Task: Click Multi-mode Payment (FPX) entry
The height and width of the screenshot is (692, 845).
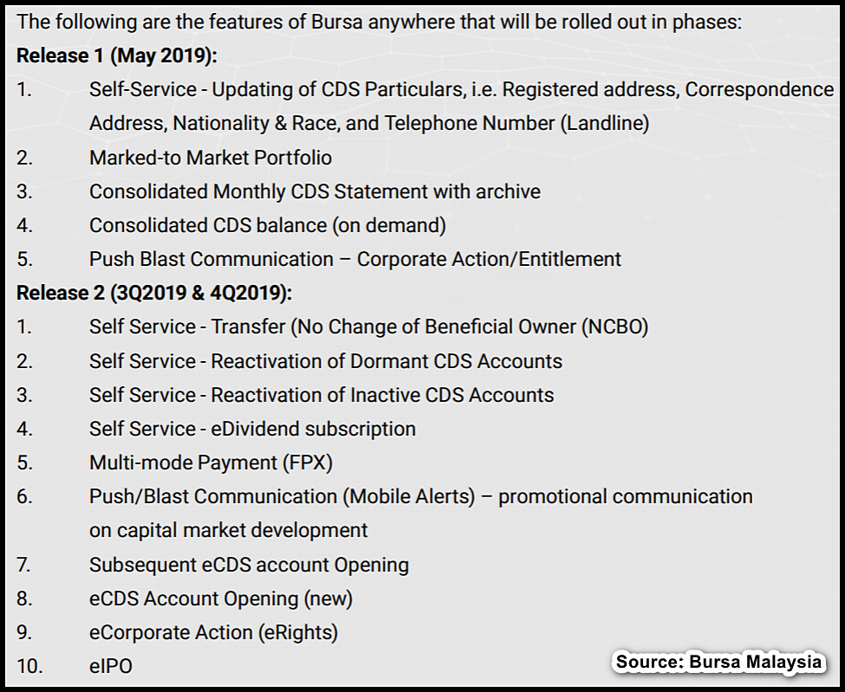Action: point(211,463)
